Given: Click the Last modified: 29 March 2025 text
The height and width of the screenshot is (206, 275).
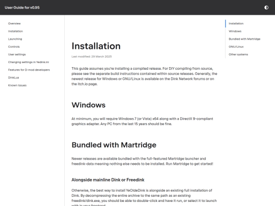Looking at the screenshot, I should pyautogui.click(x=92, y=56).
